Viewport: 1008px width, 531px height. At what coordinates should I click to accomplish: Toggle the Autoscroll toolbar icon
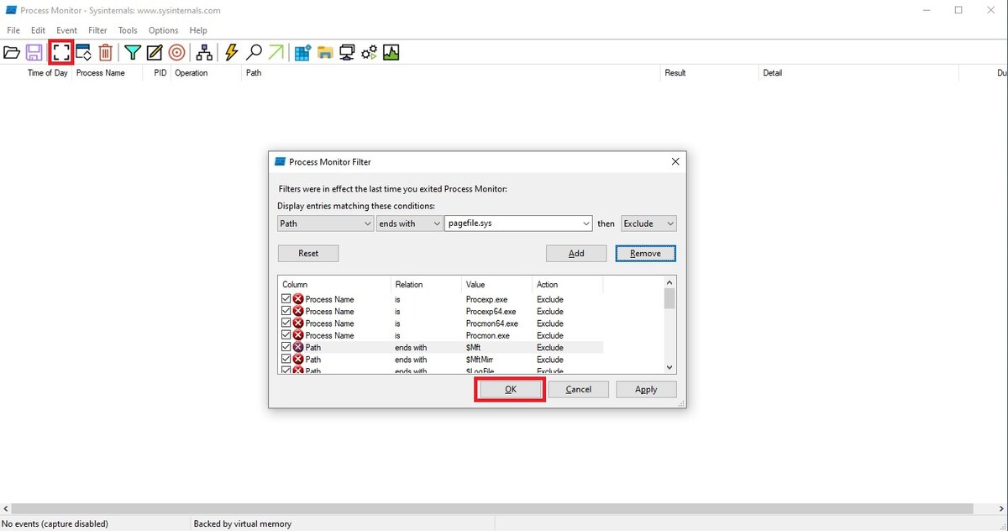83,53
